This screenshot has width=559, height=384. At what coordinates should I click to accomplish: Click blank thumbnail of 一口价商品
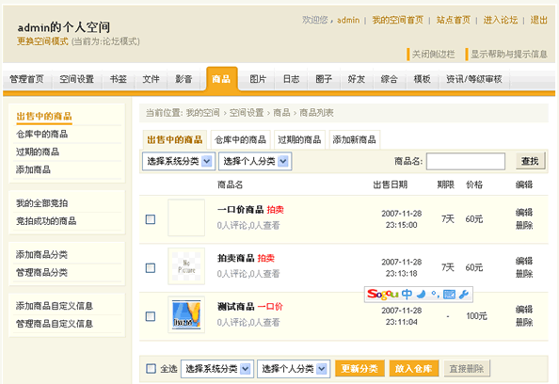coord(186,217)
